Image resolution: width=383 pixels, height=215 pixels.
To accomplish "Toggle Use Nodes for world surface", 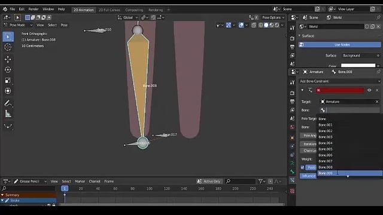I will [339, 45].
